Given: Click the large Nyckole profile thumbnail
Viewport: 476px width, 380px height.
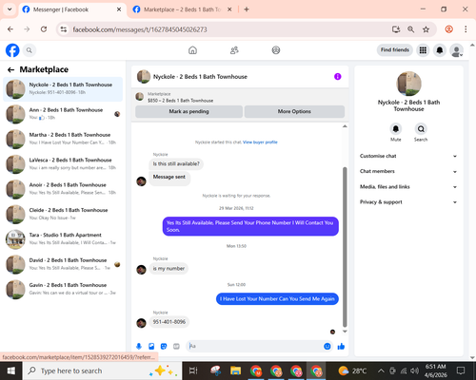Looking at the screenshot, I should pyautogui.click(x=408, y=84).
